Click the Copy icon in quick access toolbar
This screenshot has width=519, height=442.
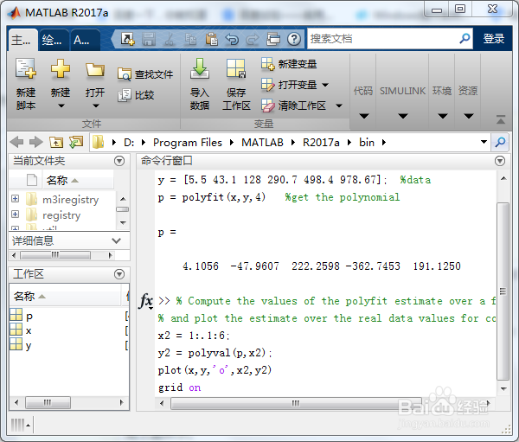click(190, 40)
